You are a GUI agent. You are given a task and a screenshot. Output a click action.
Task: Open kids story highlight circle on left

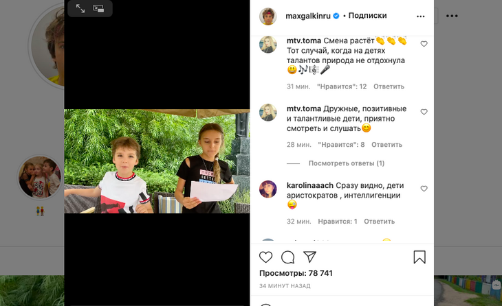pos(40,177)
